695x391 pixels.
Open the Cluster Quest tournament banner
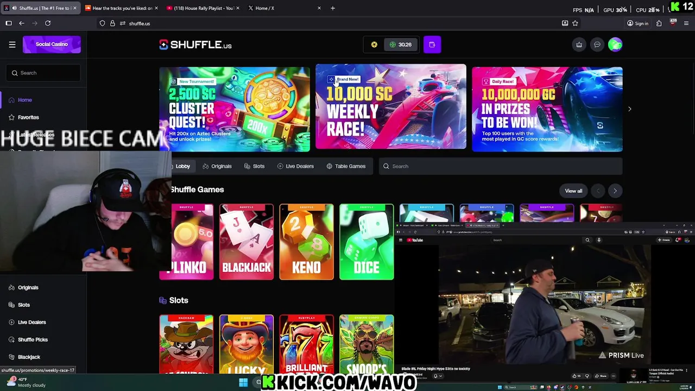(x=235, y=109)
